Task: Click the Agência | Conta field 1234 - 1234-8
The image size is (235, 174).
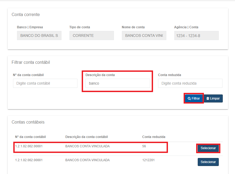Action: [196, 35]
